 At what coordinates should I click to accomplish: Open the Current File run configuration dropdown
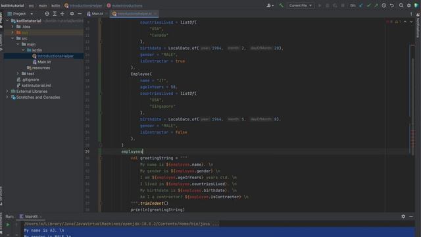pyautogui.click(x=301, y=5)
